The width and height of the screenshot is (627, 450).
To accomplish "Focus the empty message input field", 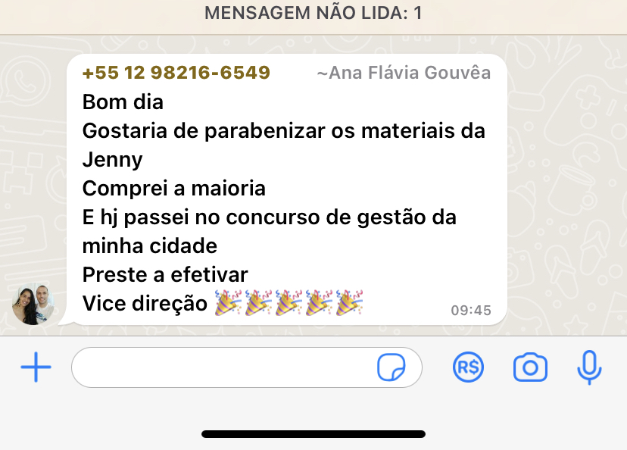I will (247, 367).
